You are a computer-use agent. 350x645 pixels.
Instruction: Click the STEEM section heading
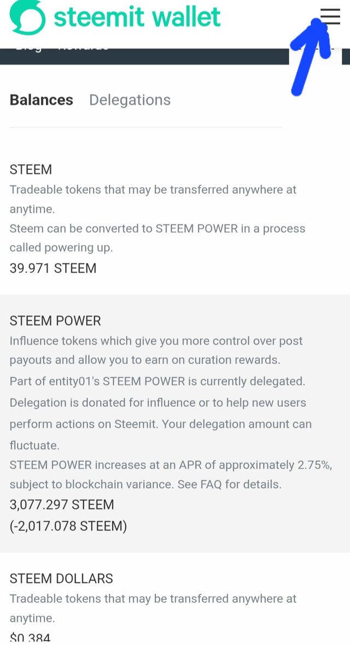(31, 170)
